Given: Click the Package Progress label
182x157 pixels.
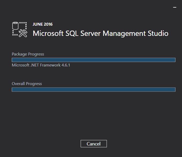Looking at the screenshot, I should 28,54.
